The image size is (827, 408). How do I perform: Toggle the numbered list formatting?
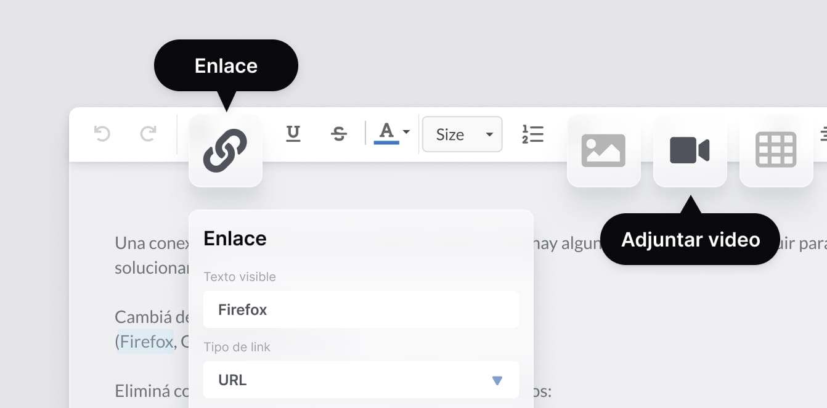point(532,134)
